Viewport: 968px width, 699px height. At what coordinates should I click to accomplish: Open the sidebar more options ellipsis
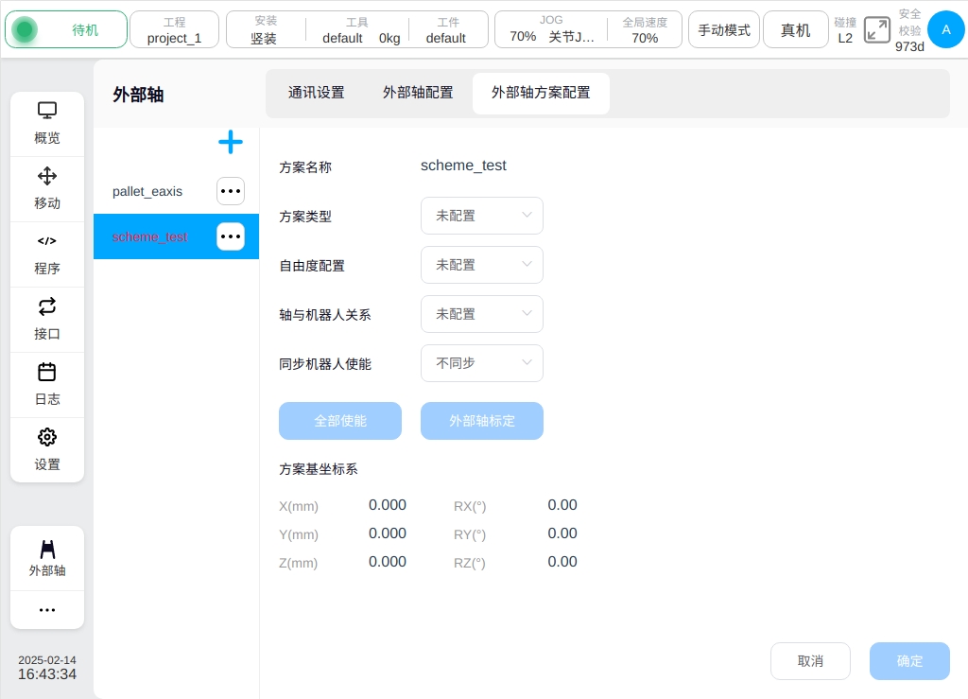[47, 610]
